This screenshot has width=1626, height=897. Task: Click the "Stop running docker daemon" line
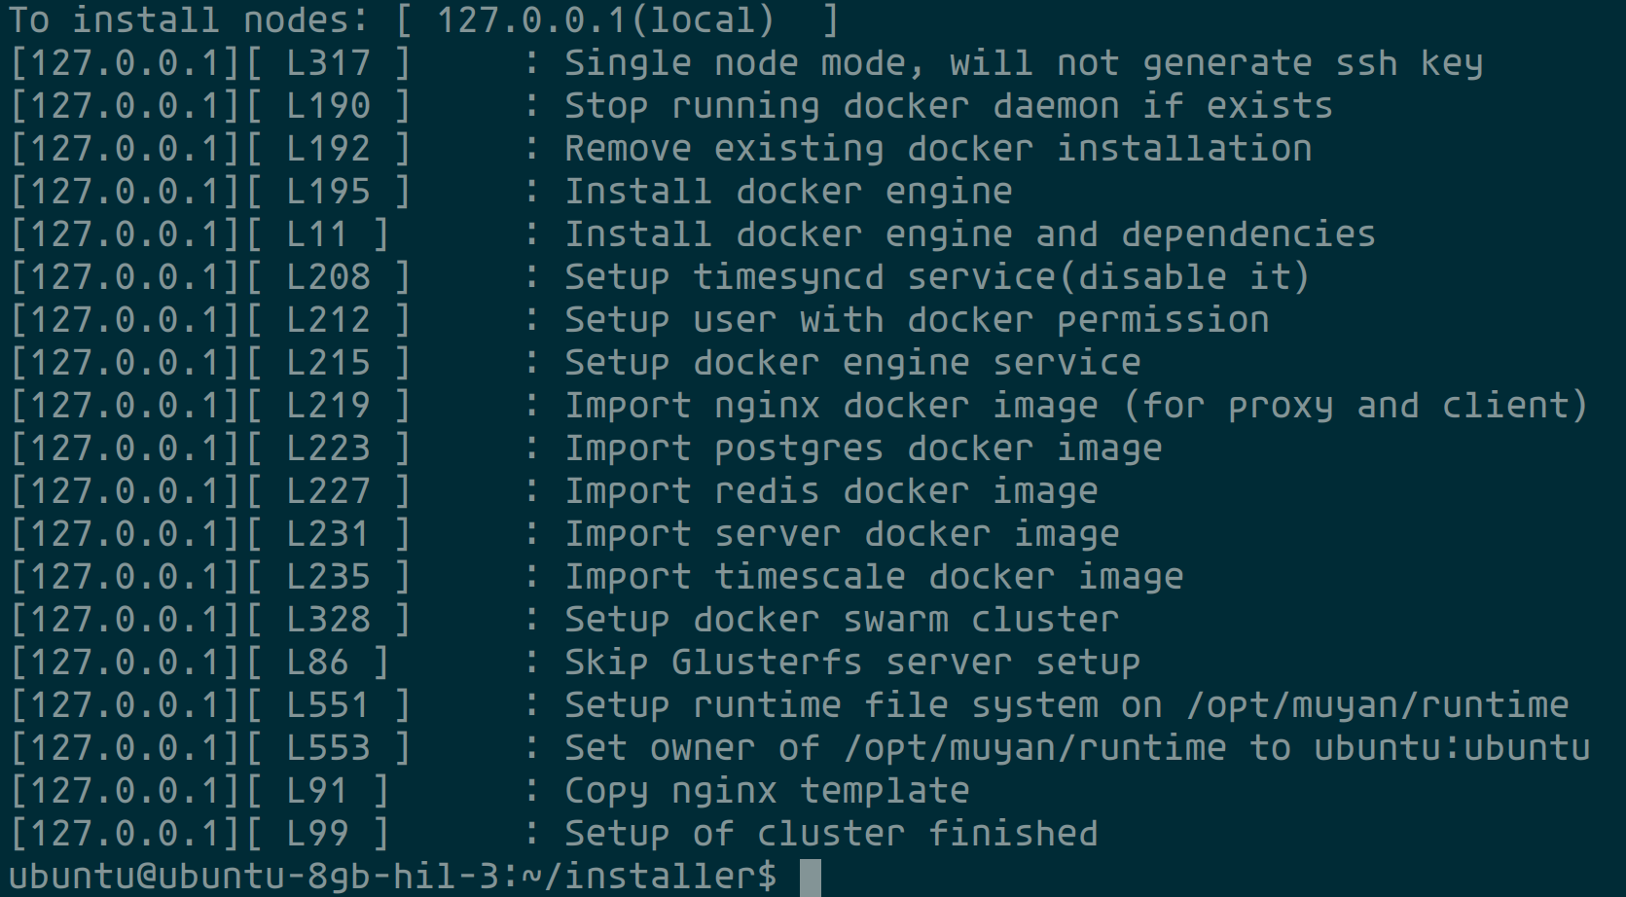(948, 106)
